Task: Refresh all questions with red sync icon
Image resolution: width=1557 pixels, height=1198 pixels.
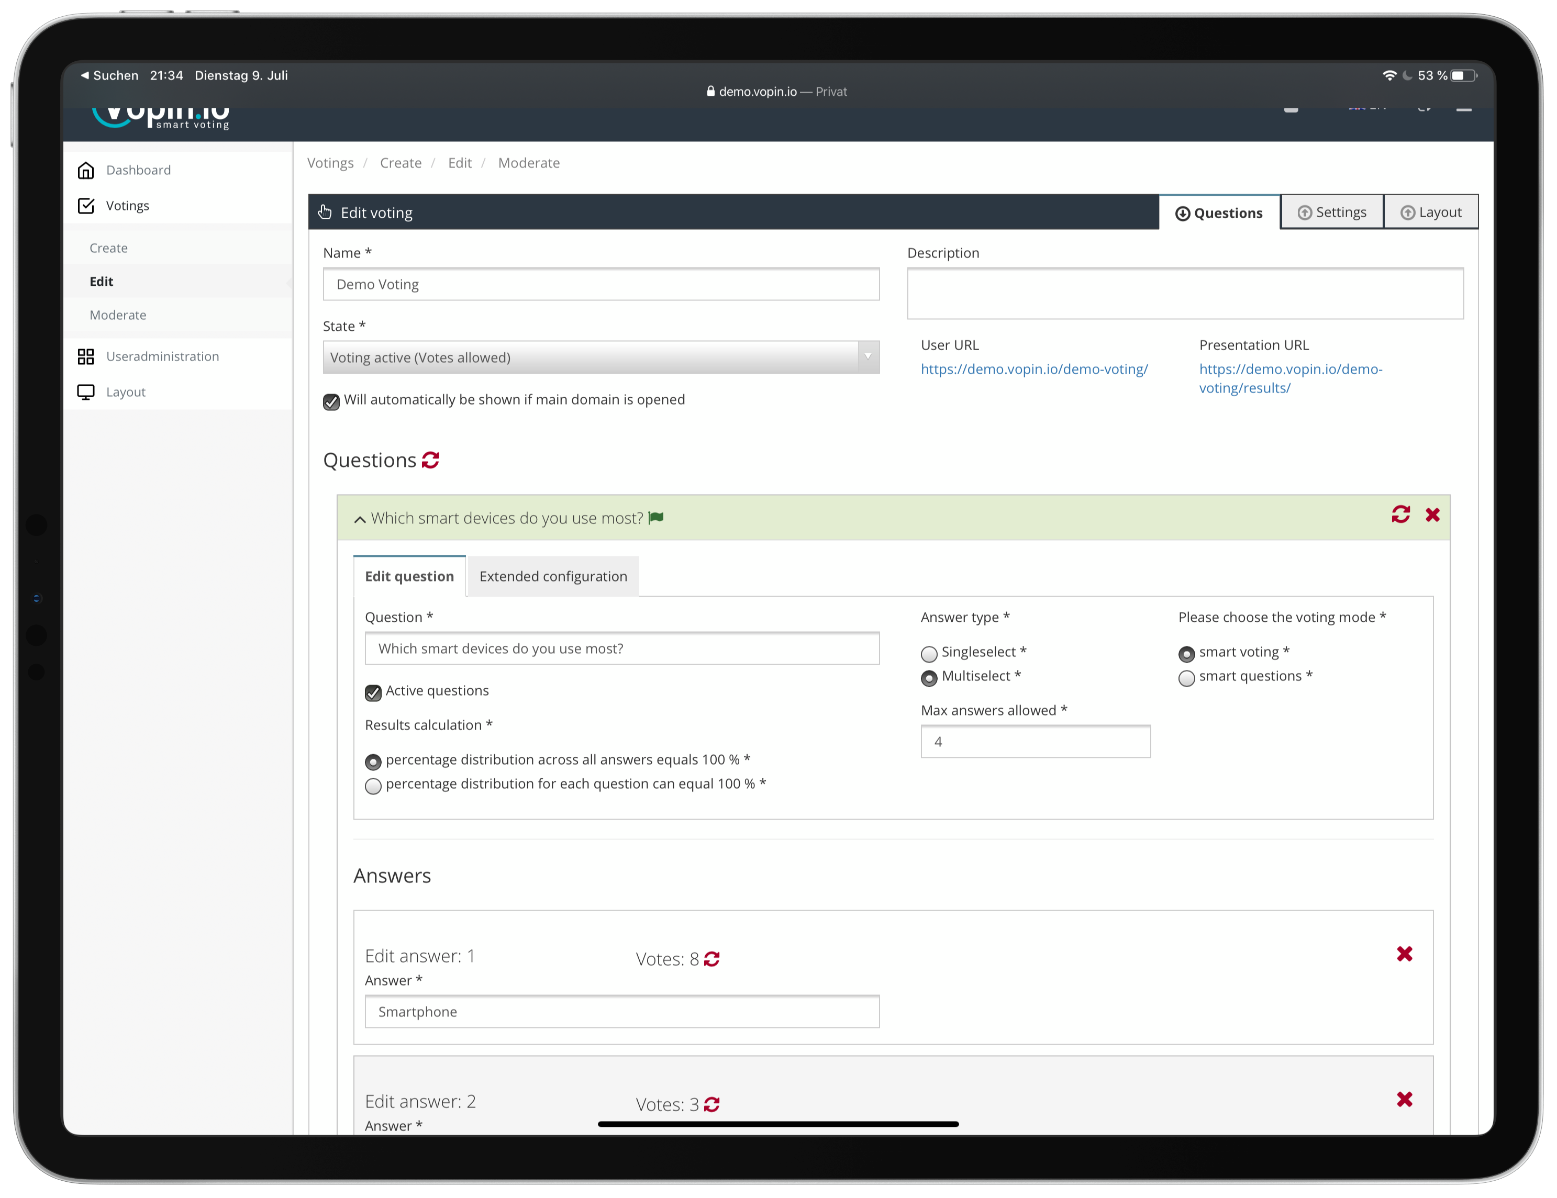Action: (430, 461)
